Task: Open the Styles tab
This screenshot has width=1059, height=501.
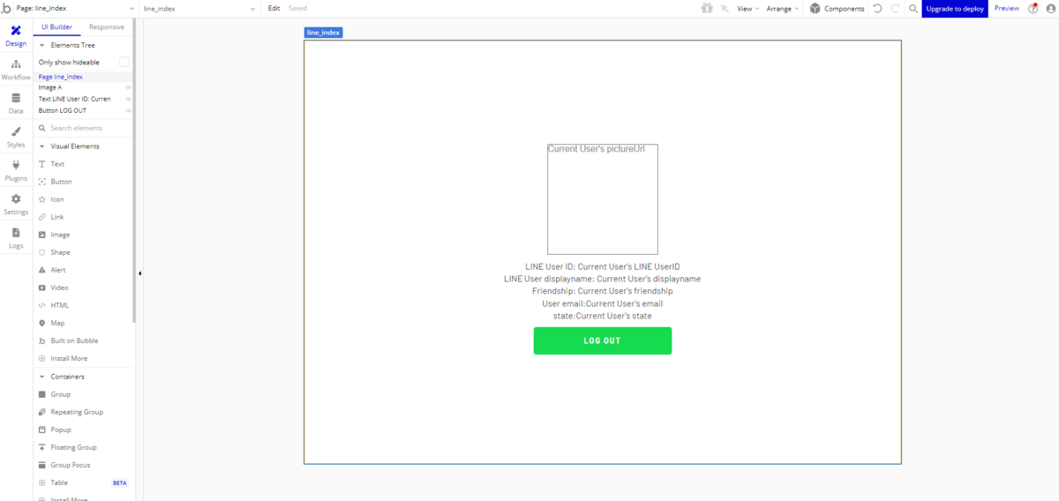Action: (x=16, y=137)
